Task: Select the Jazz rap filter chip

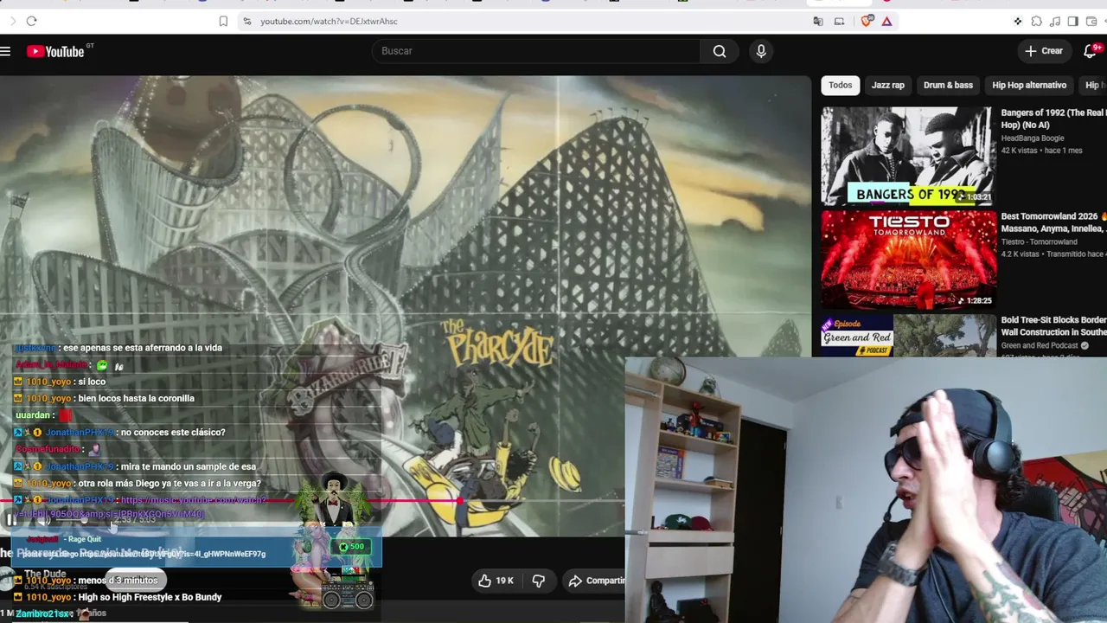Action: (x=887, y=85)
